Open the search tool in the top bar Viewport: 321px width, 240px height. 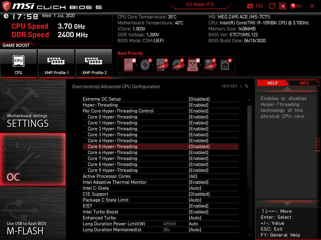(283, 6)
